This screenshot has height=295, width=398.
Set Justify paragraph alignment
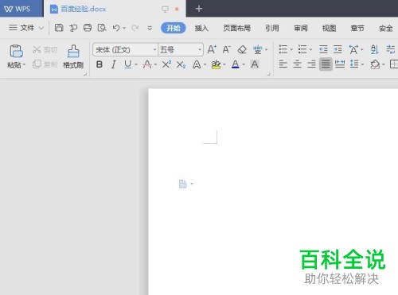[326, 64]
